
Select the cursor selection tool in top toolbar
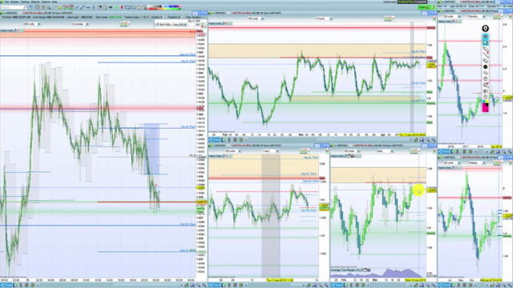pos(37,7)
